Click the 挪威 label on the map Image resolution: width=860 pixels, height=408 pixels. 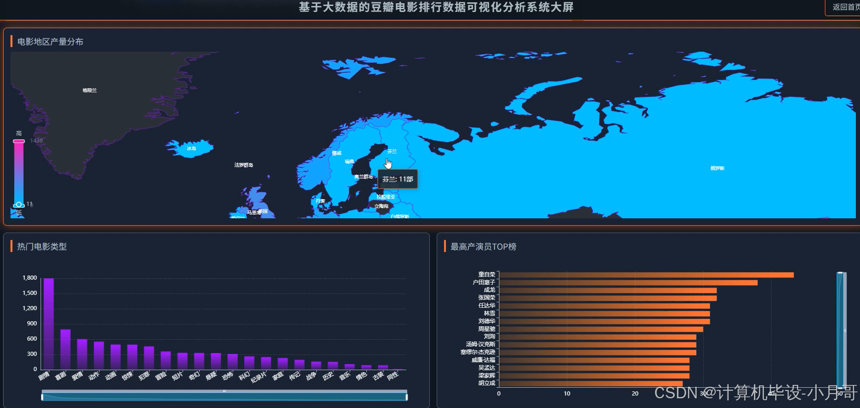pos(337,153)
